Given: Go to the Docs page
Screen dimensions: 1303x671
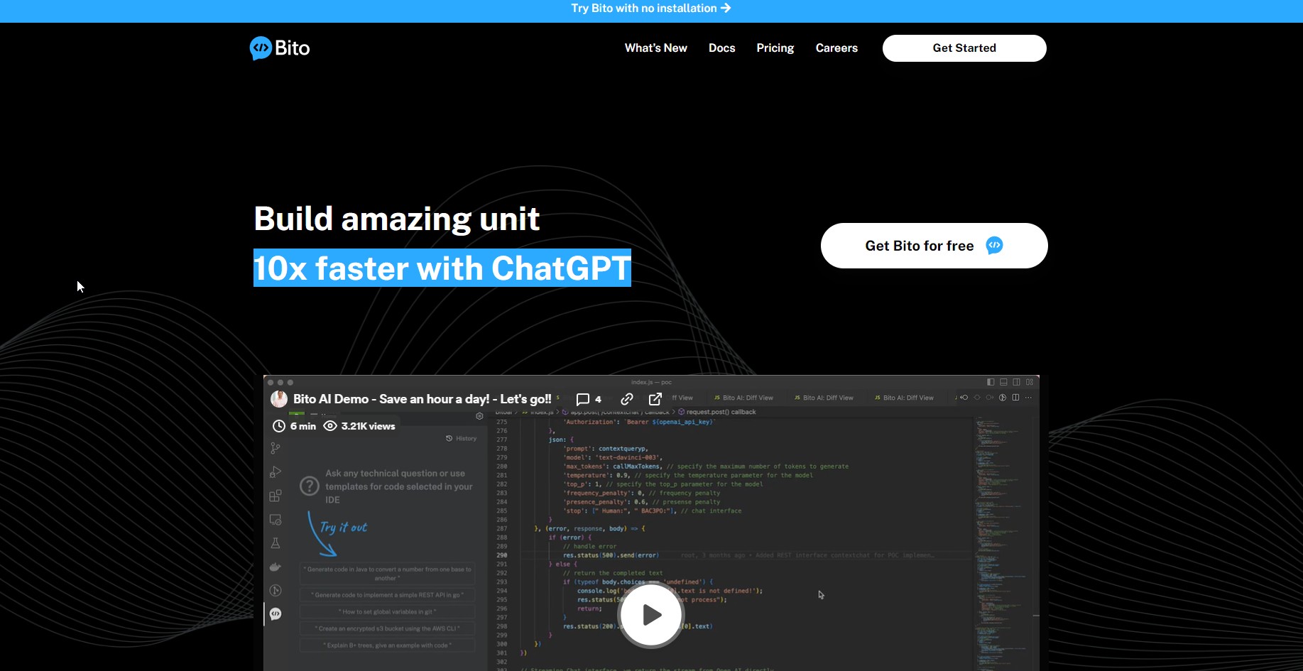Looking at the screenshot, I should pos(721,48).
